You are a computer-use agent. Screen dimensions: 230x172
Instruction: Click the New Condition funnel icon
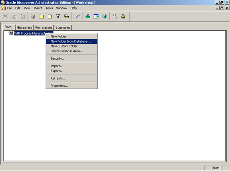tap(58, 16)
